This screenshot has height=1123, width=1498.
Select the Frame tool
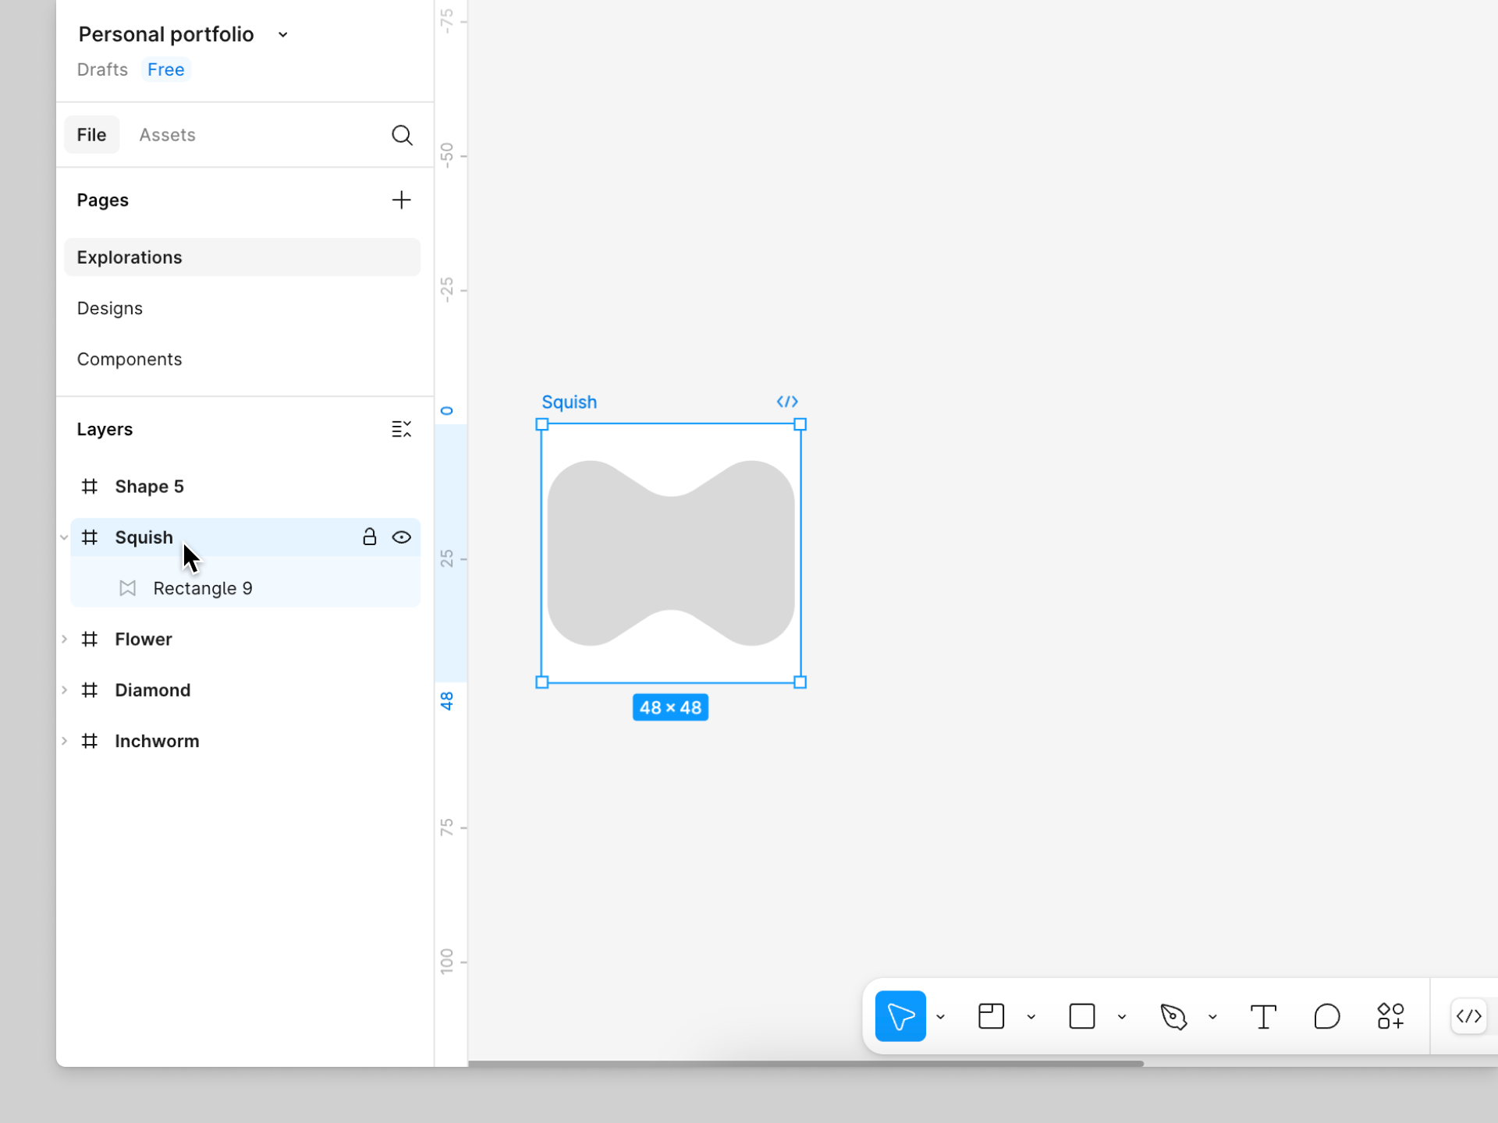point(991,1016)
